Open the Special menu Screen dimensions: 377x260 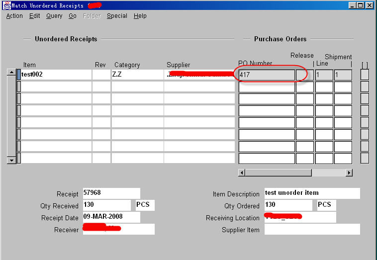click(117, 16)
